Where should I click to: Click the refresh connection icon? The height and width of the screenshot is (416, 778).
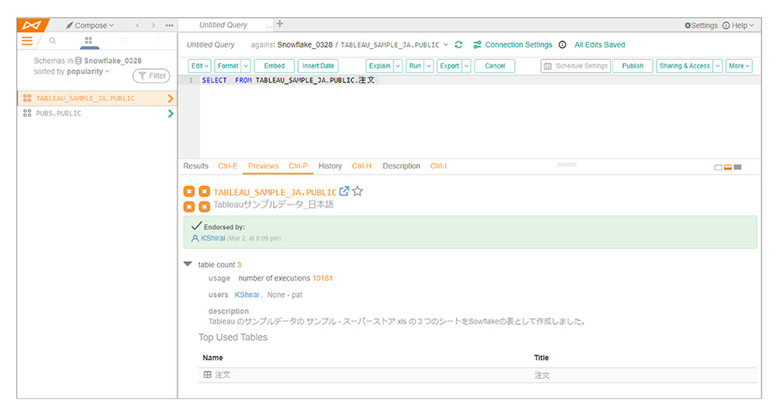[458, 45]
